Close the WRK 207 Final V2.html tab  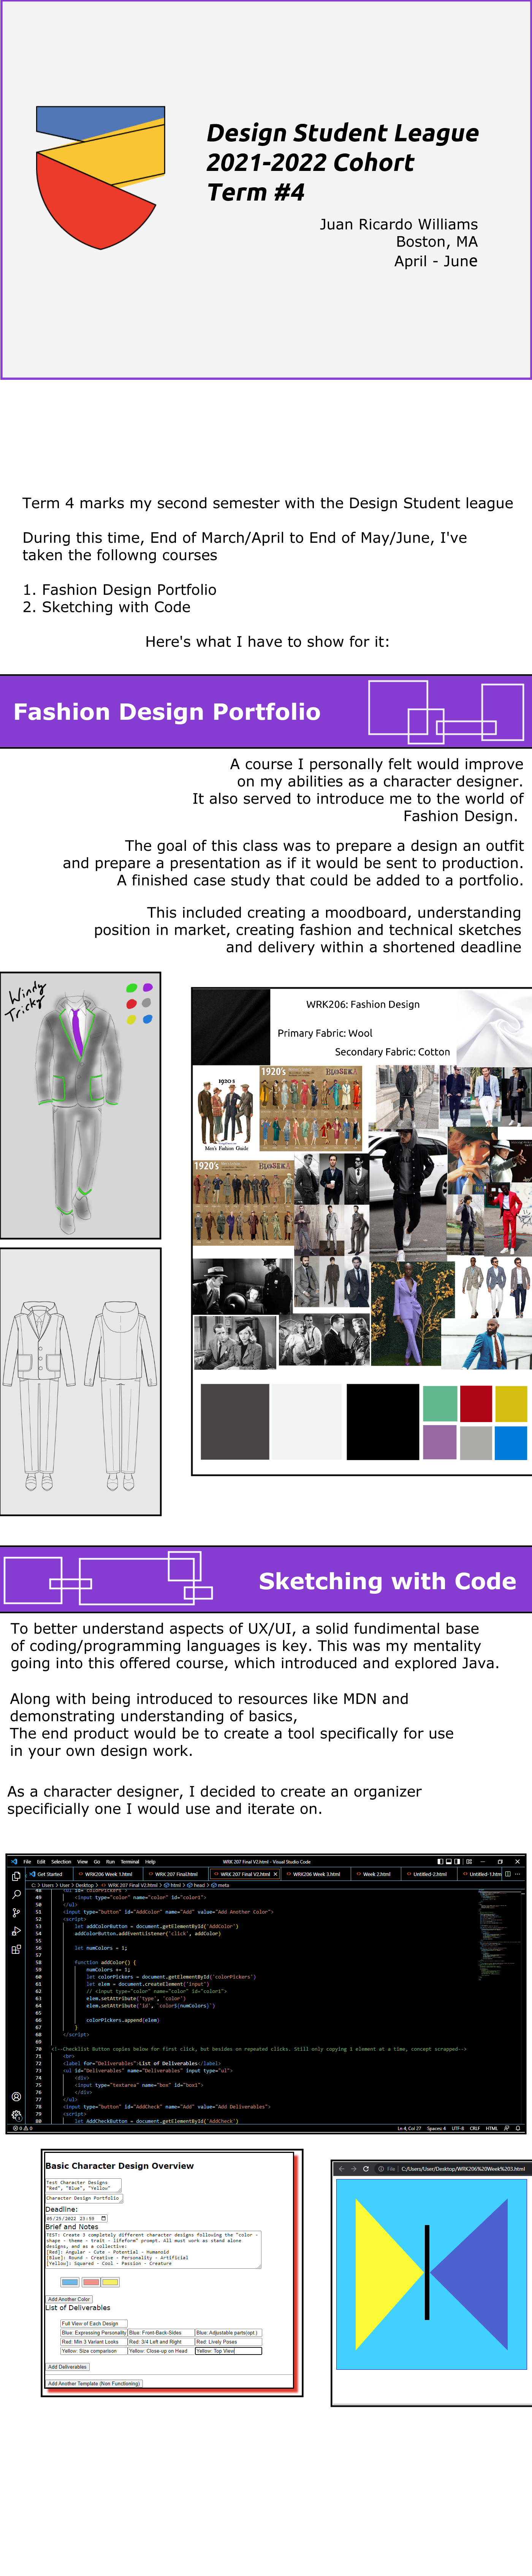pyautogui.click(x=276, y=1874)
